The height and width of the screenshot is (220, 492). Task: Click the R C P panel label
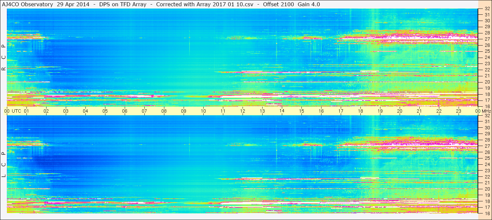pyautogui.click(x=4, y=58)
